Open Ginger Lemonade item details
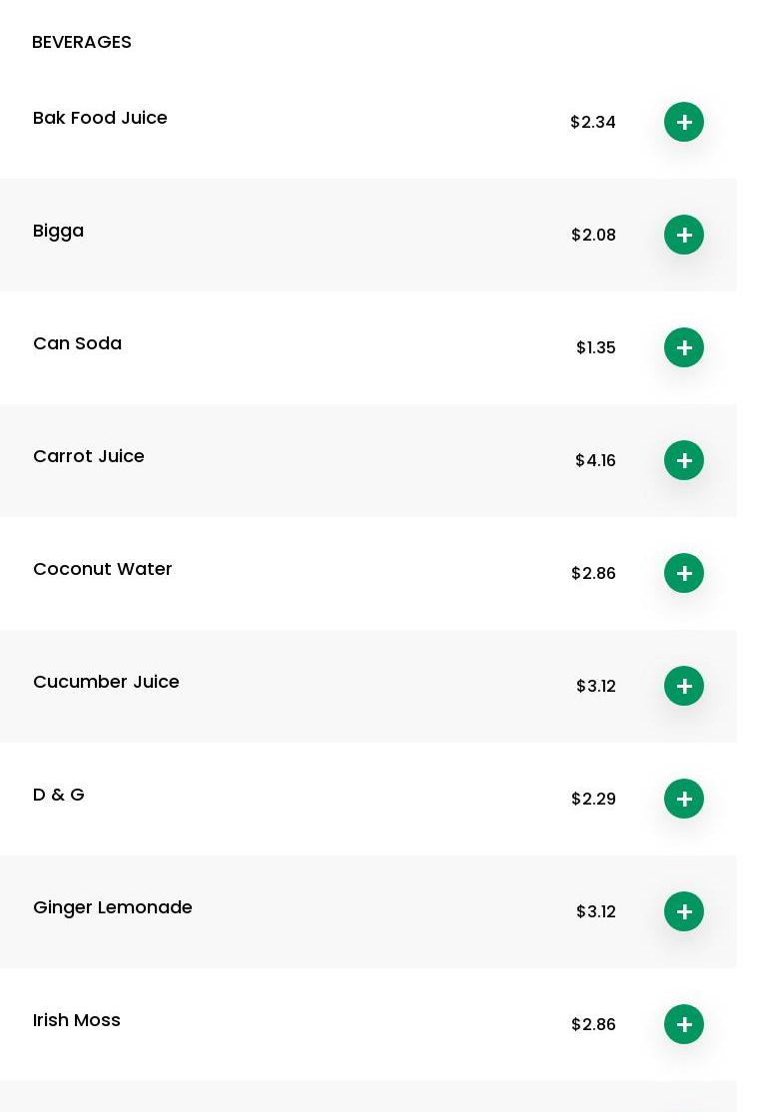 [112, 907]
